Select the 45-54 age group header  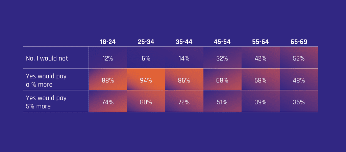point(222,42)
